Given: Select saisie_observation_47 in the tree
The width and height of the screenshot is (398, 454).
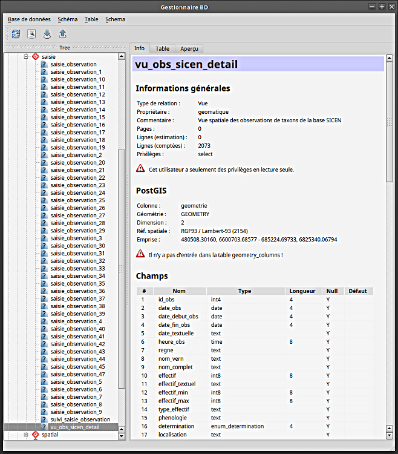Looking at the screenshot, I should tap(77, 374).
